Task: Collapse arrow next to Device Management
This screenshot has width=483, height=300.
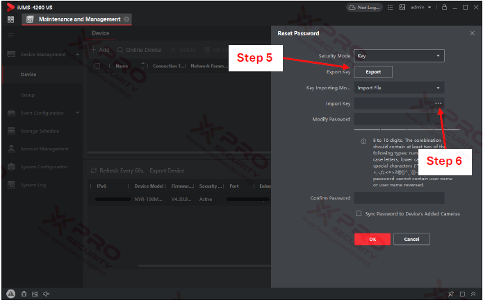Action: click(x=77, y=54)
